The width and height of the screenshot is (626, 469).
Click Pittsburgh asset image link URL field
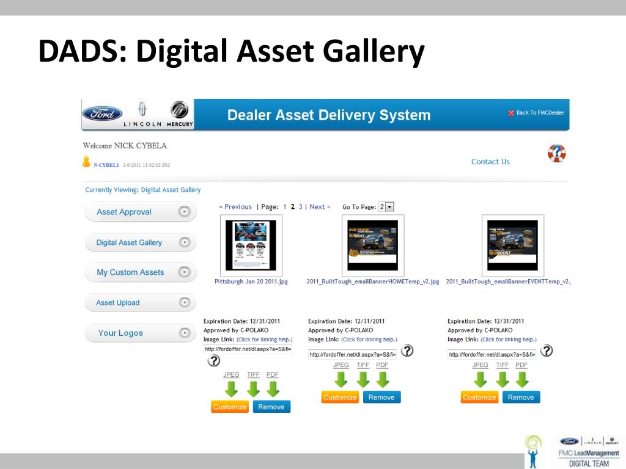(248, 349)
